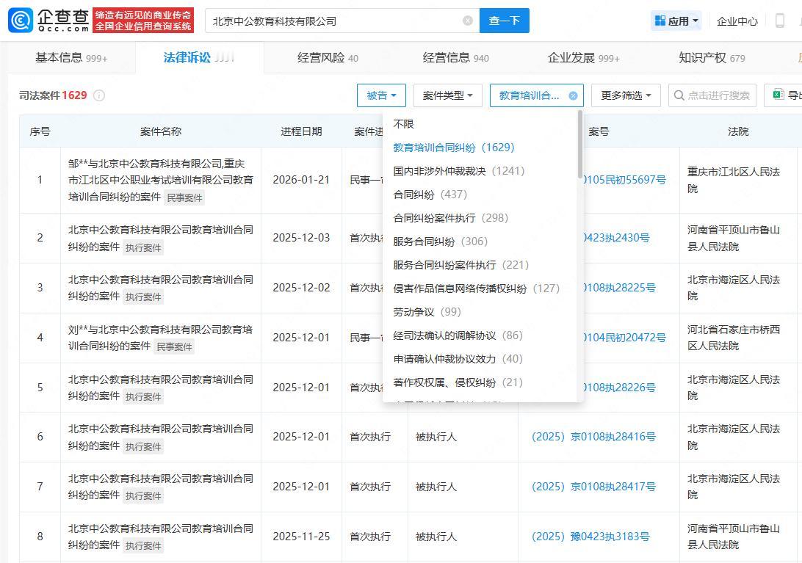Open case 邹**与北京中公教育科技有限公司 row 1
The image size is (802, 563).
pyautogui.click(x=161, y=180)
